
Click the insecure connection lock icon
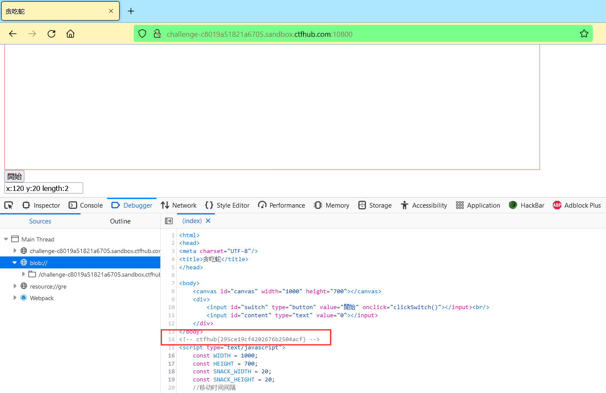[x=157, y=34]
